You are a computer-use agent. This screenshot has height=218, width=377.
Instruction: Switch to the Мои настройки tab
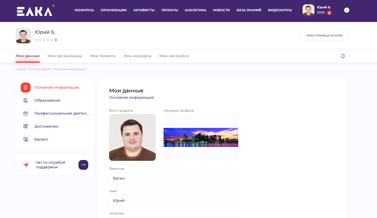coord(174,56)
